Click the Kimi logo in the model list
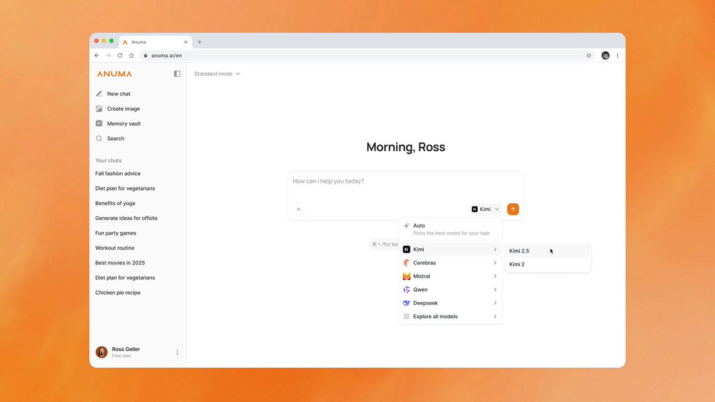Screen dimensions: 715x402 [406, 250]
